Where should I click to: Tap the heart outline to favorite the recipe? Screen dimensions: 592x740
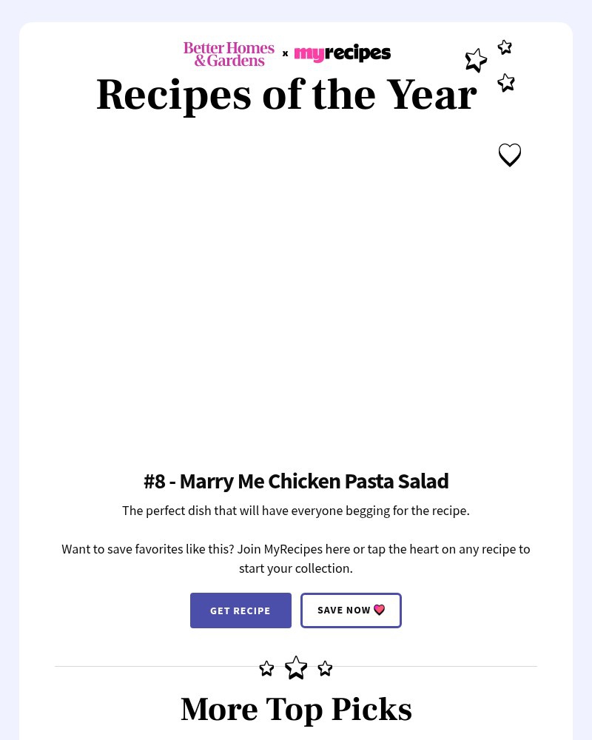click(510, 155)
